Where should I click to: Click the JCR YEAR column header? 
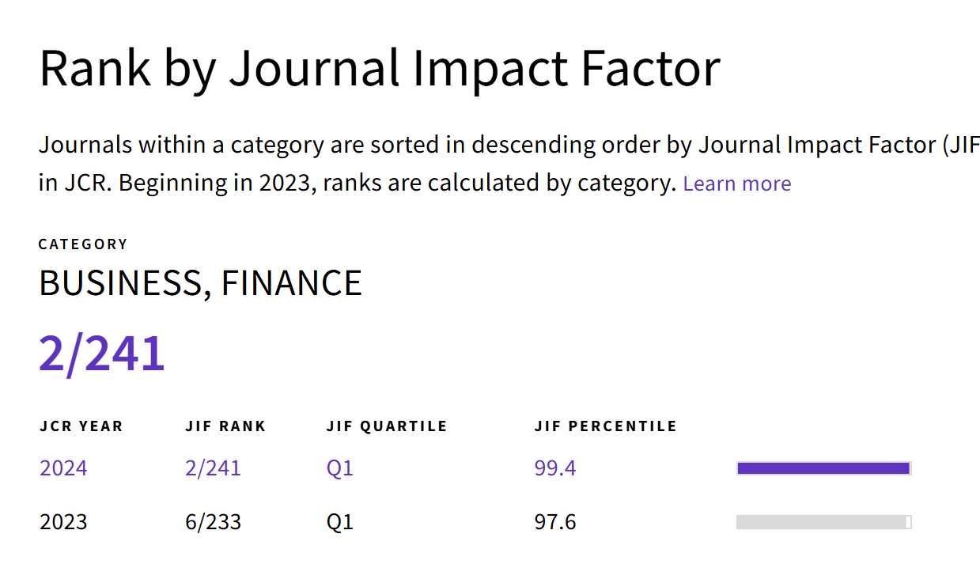point(81,426)
